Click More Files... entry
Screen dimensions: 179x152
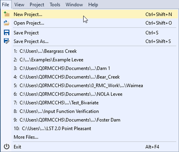click(x=90, y=137)
